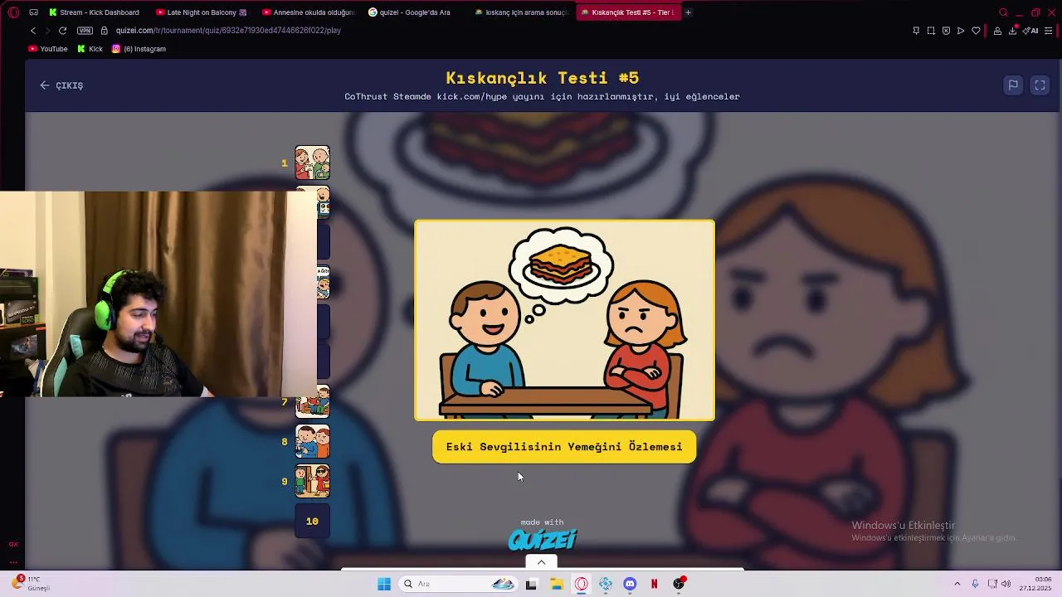Open the workspaces icon beside the Opera logo

tap(33, 12)
